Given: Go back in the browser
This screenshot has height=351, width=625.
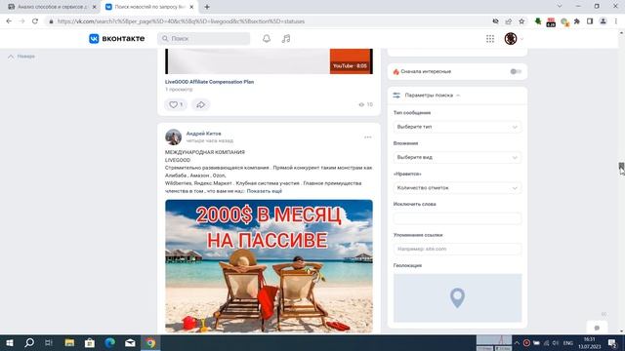Looking at the screenshot, I should click(x=9, y=21).
